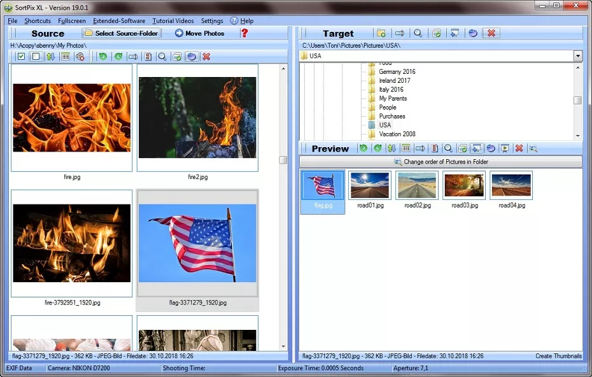Click the slideshow icon in Preview toolbar

505,148
